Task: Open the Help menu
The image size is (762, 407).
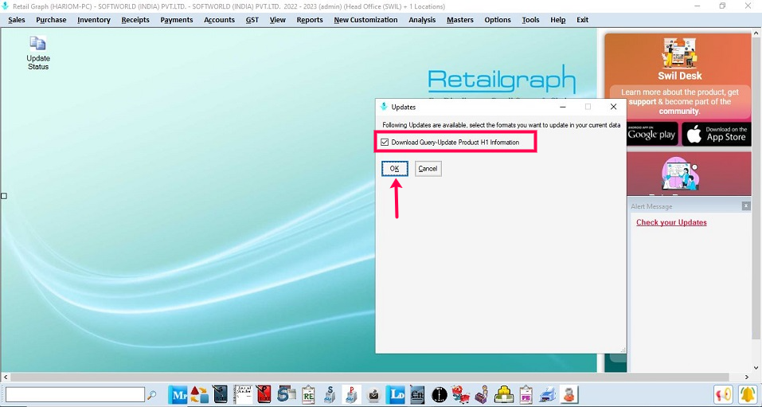Action: click(x=558, y=20)
